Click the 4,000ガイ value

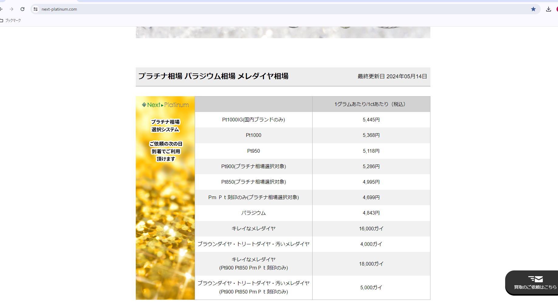(x=371, y=244)
